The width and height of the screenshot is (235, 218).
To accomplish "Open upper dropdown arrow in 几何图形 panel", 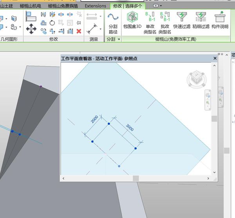I will click(x=6, y=19).
